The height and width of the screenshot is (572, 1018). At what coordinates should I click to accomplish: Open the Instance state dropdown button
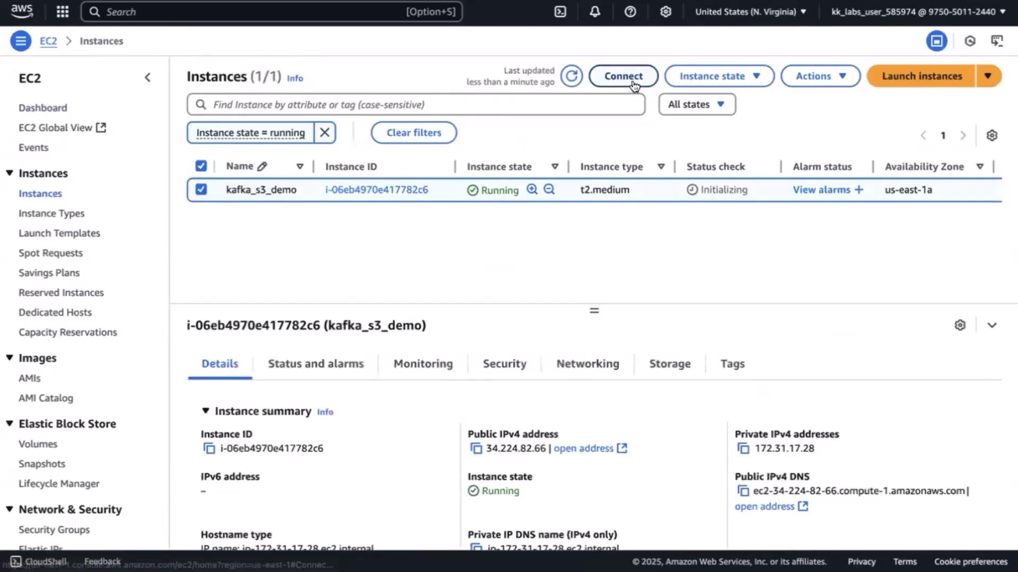[719, 76]
